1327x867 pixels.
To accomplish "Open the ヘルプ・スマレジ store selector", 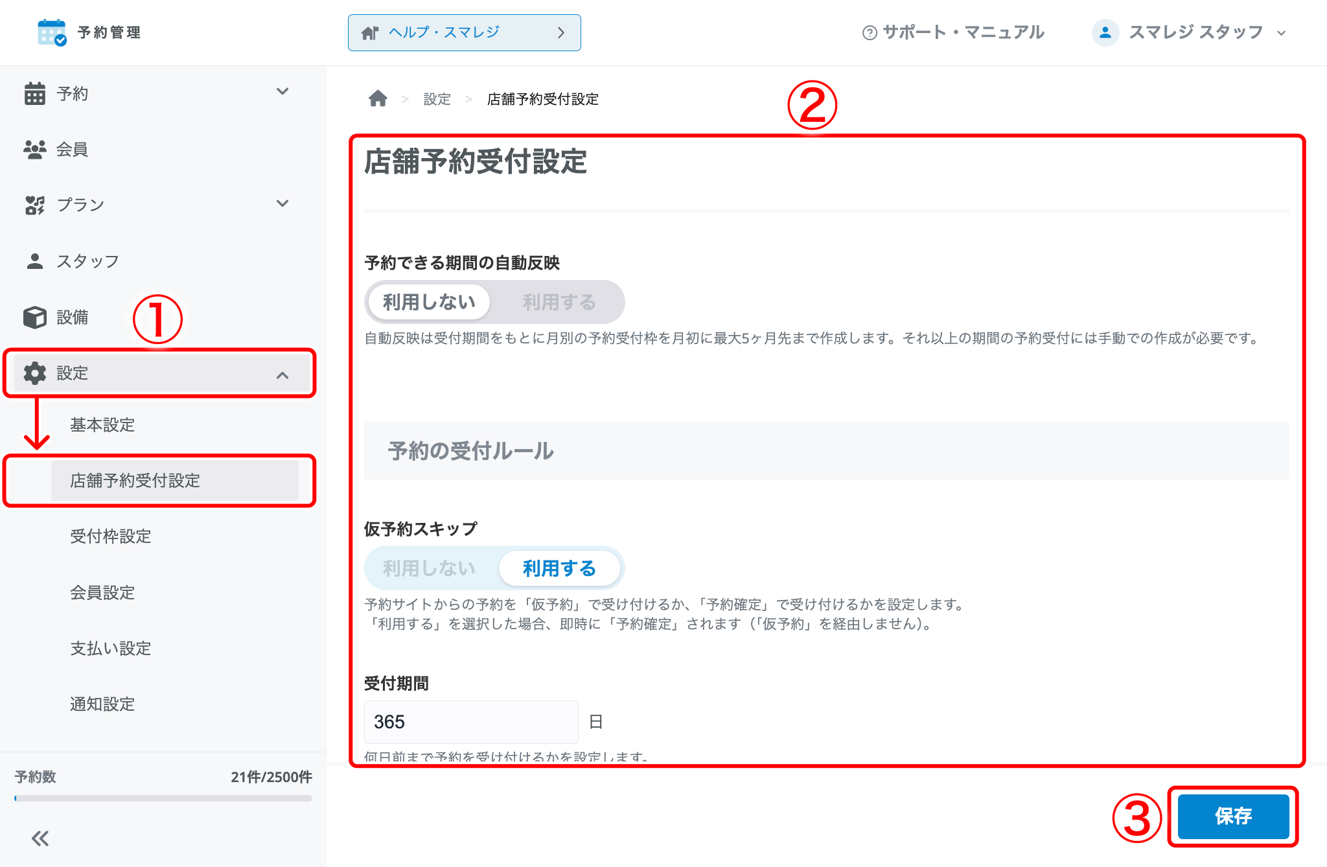I will coord(464,32).
